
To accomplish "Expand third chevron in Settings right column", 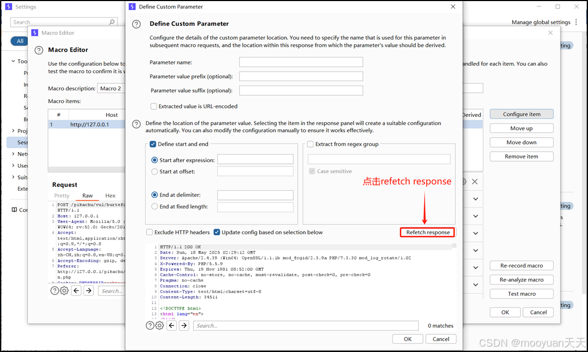I will point(476,233).
